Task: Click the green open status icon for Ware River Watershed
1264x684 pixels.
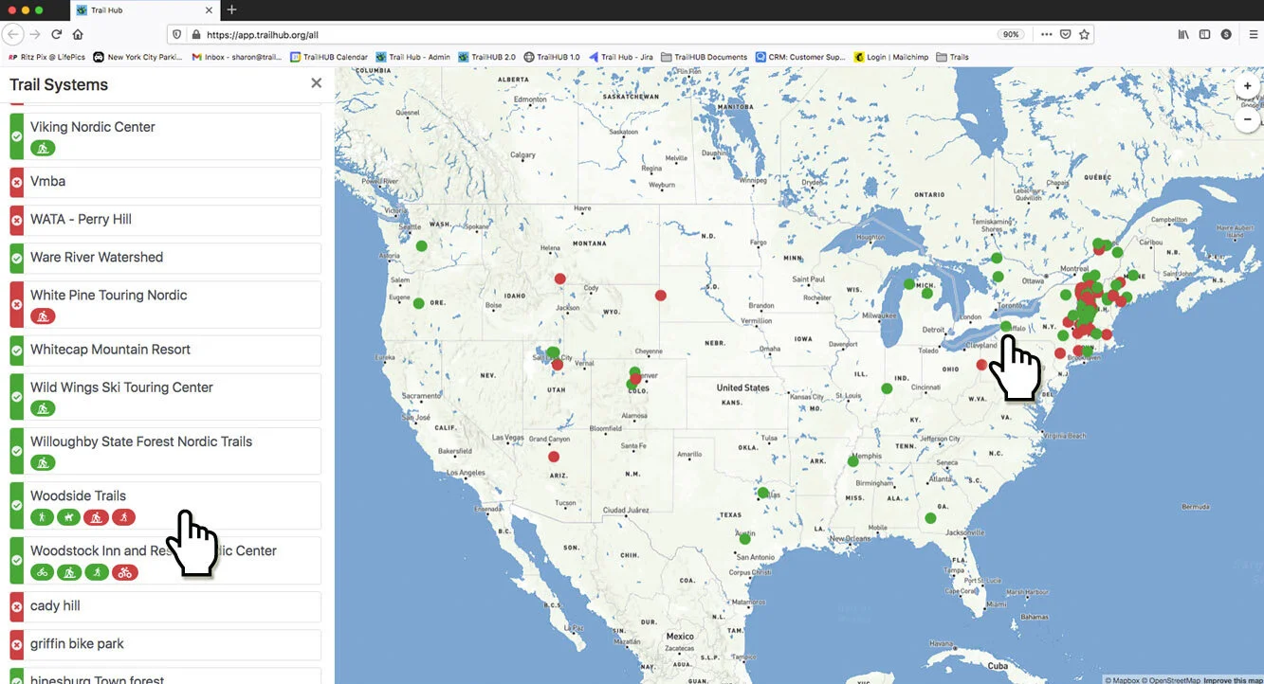Action: 16,258
